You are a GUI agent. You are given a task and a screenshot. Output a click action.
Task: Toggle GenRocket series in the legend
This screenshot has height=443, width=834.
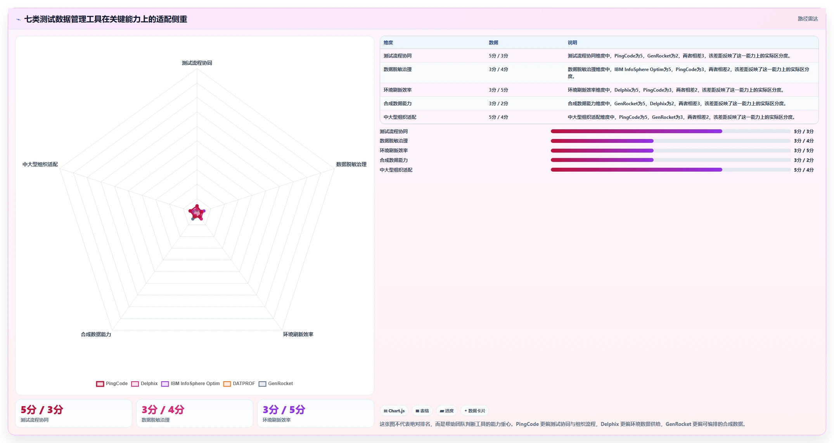coord(276,384)
